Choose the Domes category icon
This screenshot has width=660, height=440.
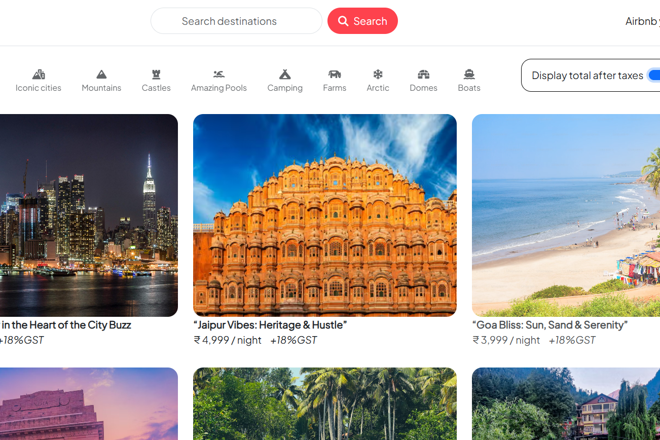point(424,75)
